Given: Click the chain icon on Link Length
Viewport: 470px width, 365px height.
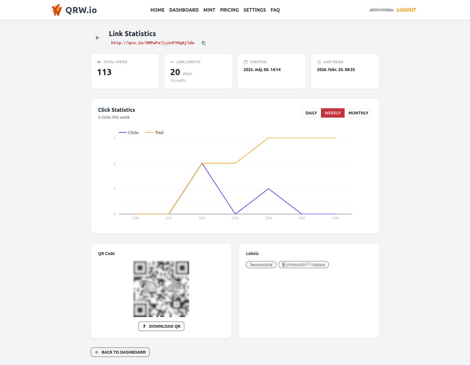Looking at the screenshot, I should coord(172,62).
